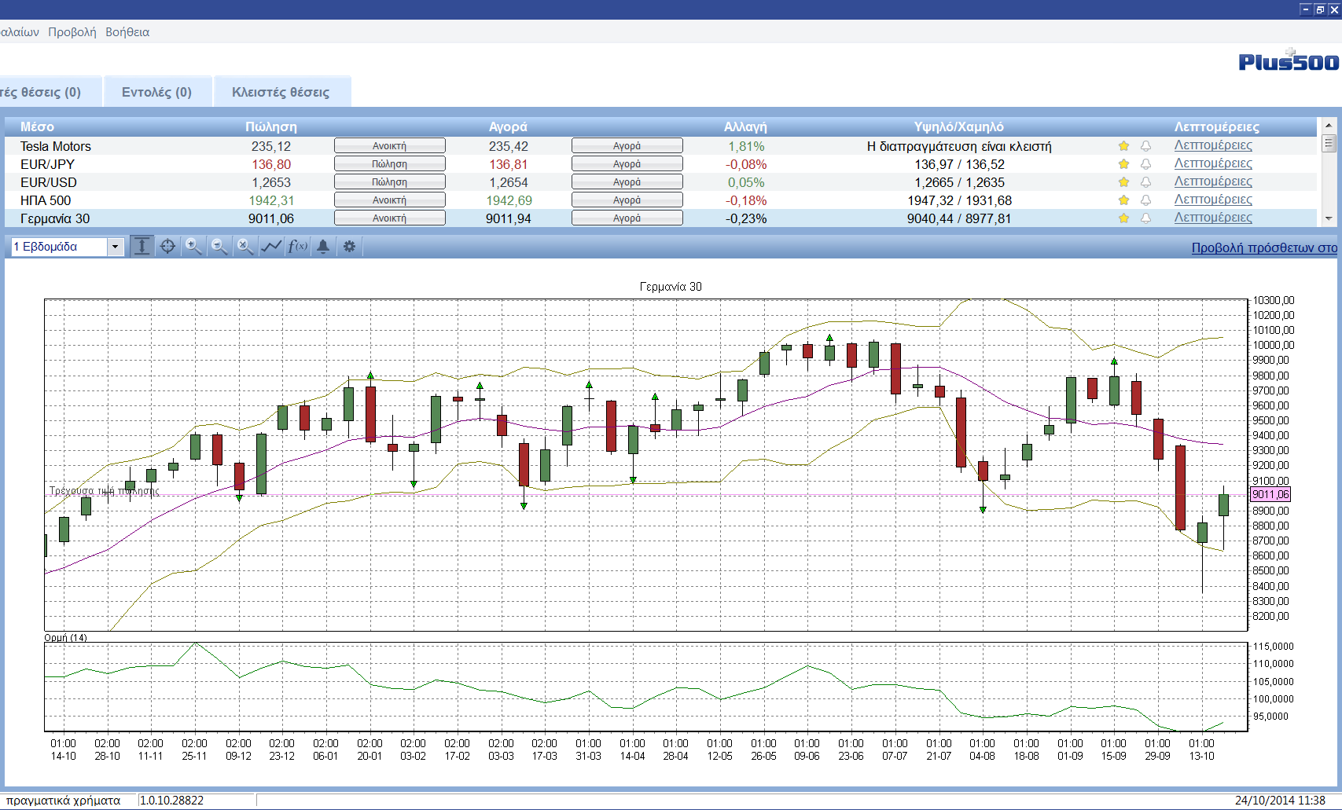Click the Γερμανία 30 chart title
The width and height of the screenshot is (1342, 810).
point(671,287)
